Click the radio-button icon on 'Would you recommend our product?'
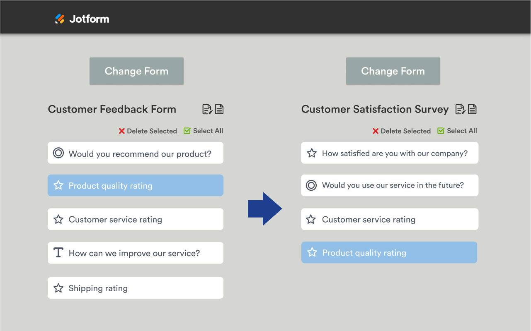This screenshot has width=531, height=331. click(x=58, y=153)
